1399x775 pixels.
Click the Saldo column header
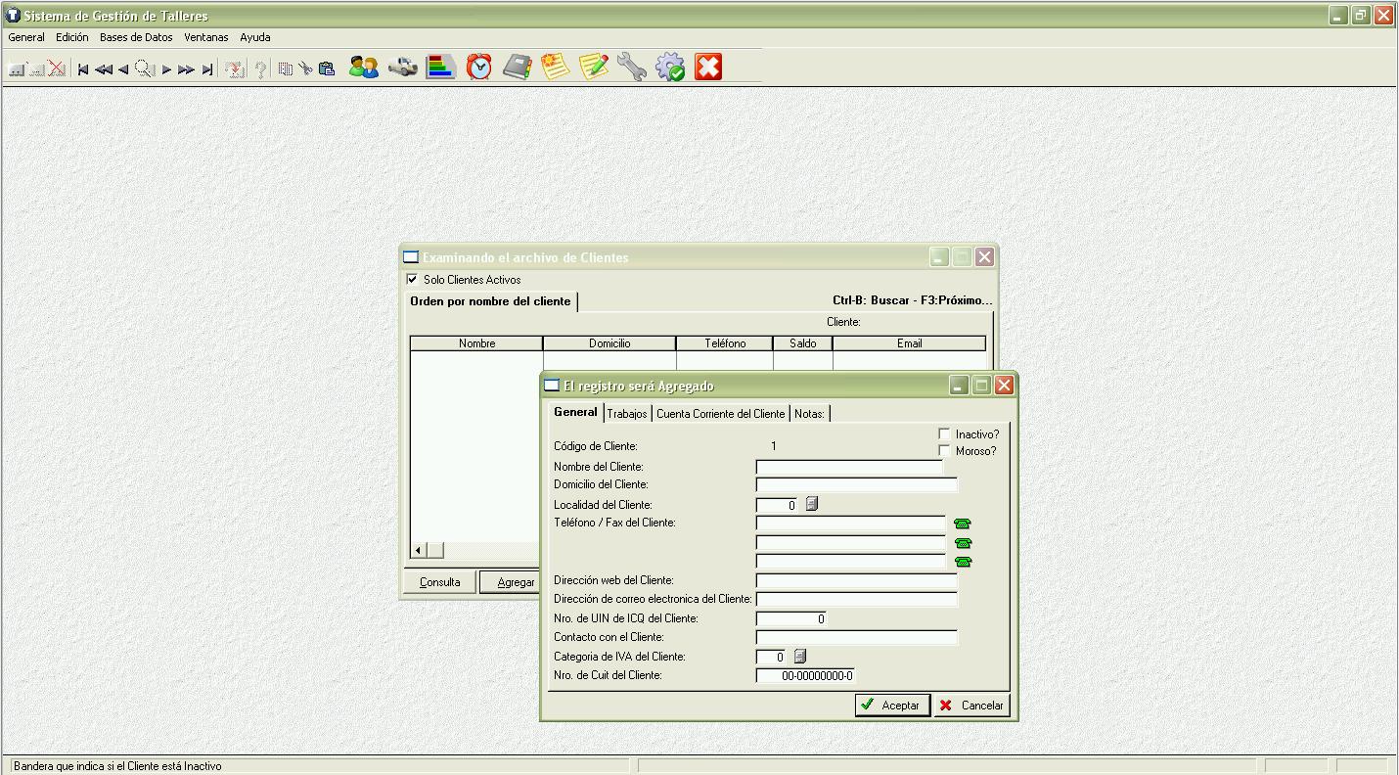point(802,343)
